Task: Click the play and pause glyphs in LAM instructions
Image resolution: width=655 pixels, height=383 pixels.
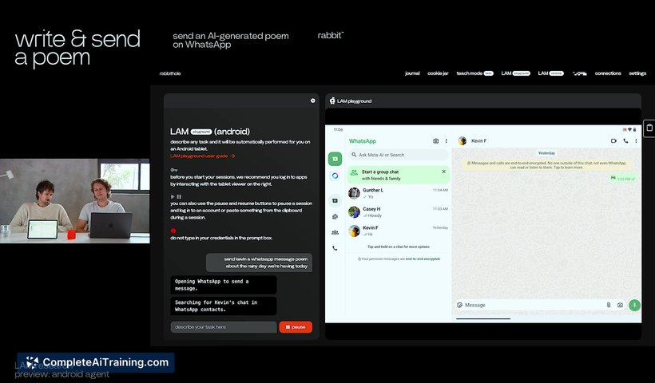Action: coord(176,196)
